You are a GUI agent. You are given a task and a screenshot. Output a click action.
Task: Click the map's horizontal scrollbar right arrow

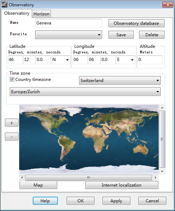[x=155, y=178]
